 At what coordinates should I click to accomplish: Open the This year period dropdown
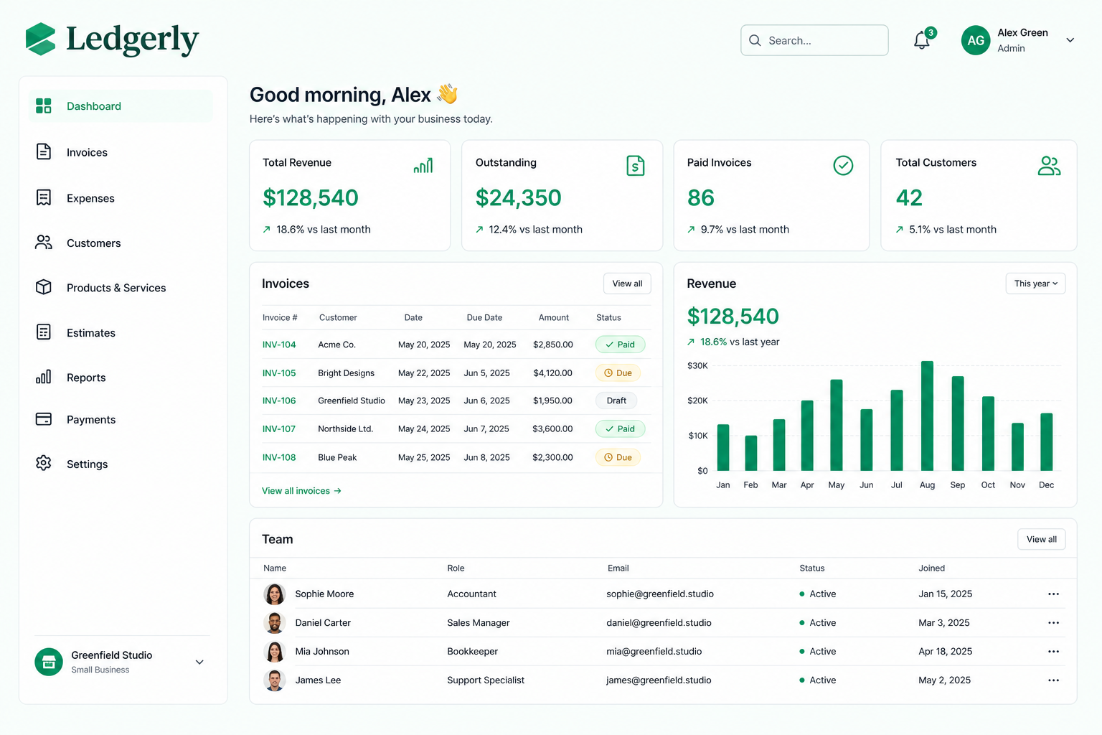click(x=1035, y=284)
